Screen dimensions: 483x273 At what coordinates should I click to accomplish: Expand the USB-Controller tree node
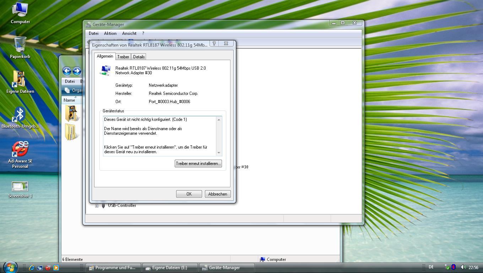point(97,205)
